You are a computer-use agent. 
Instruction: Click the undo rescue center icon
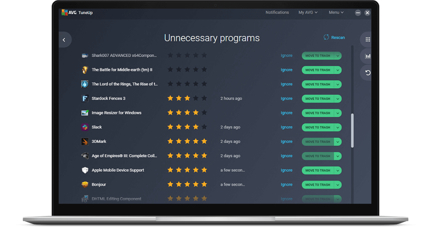368,73
